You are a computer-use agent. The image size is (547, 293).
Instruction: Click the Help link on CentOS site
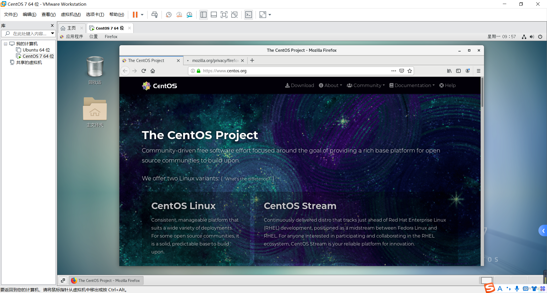pyautogui.click(x=448, y=85)
